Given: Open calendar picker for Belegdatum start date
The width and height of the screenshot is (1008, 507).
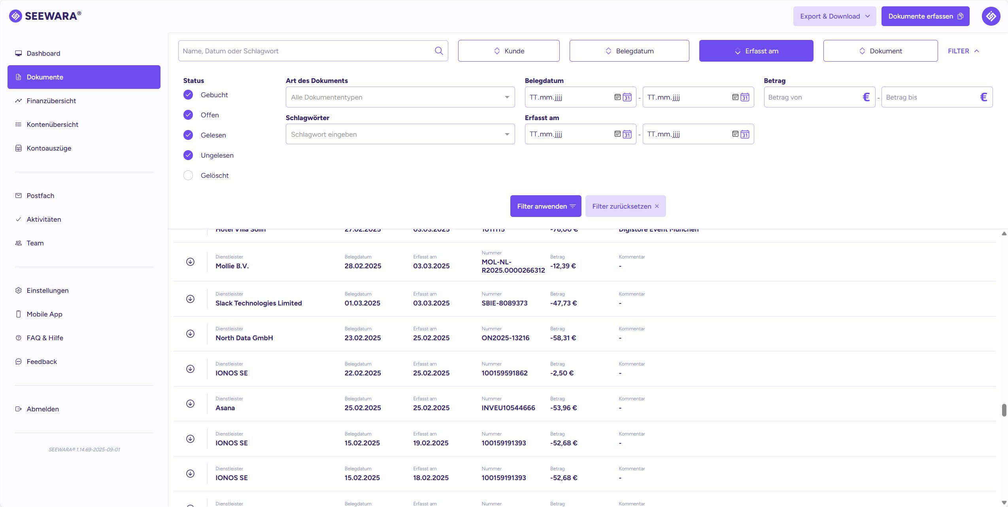Looking at the screenshot, I should (627, 97).
